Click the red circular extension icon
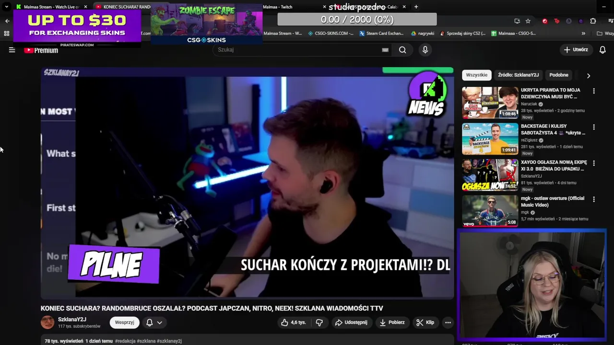Image resolution: width=614 pixels, height=345 pixels. pyautogui.click(x=544, y=21)
